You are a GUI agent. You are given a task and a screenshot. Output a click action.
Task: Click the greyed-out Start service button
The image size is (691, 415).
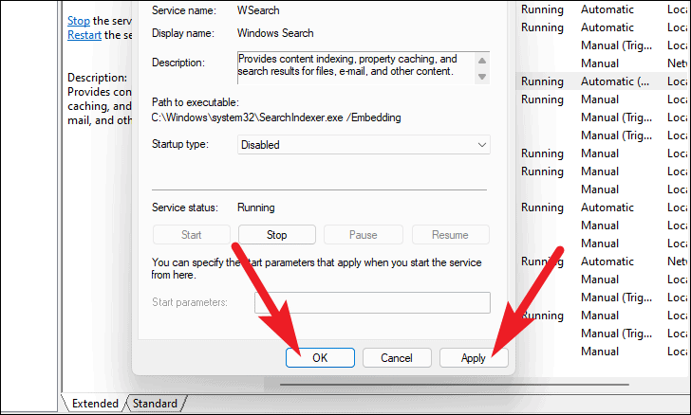pos(192,235)
